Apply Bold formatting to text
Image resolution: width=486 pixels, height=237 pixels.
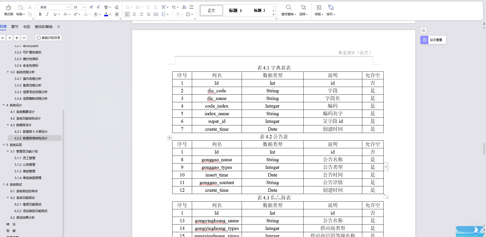point(40,14)
